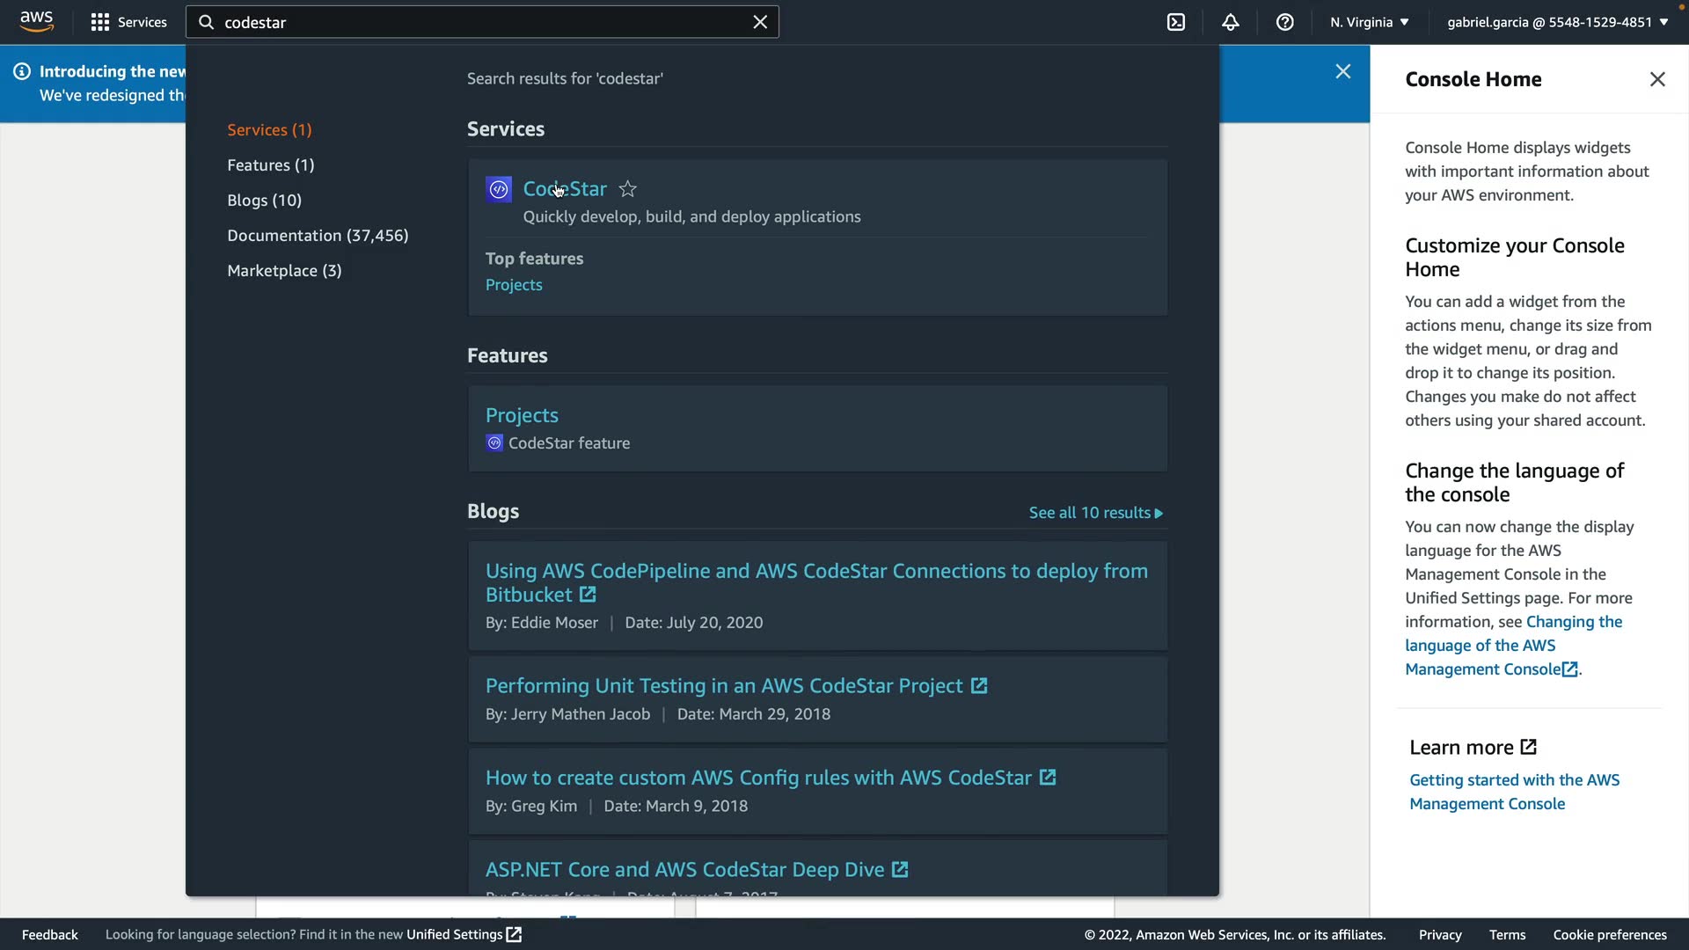
Task: Filter results by Features (1)
Action: point(270,165)
